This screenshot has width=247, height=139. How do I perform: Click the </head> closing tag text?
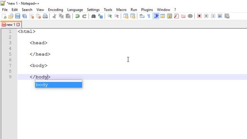coord(40,54)
